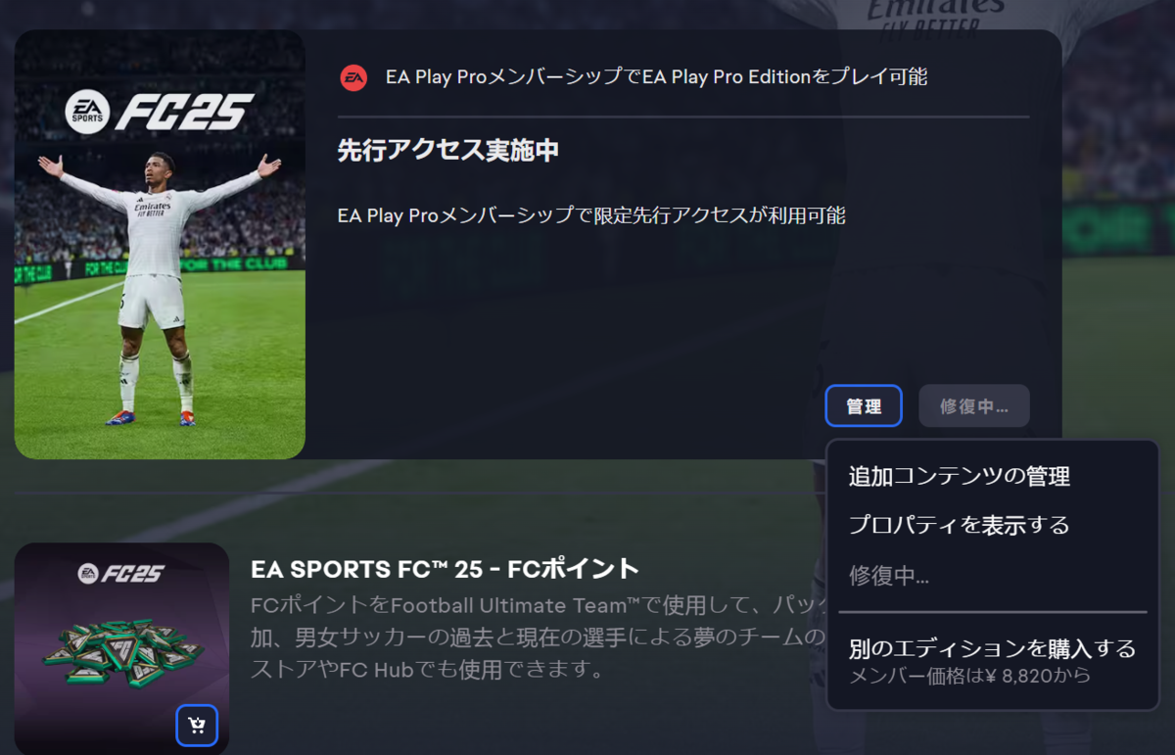Viewport: 1175px width, 755px height.
Task: Click the FC25 logo on the FC Points tile
Action: coord(122,573)
